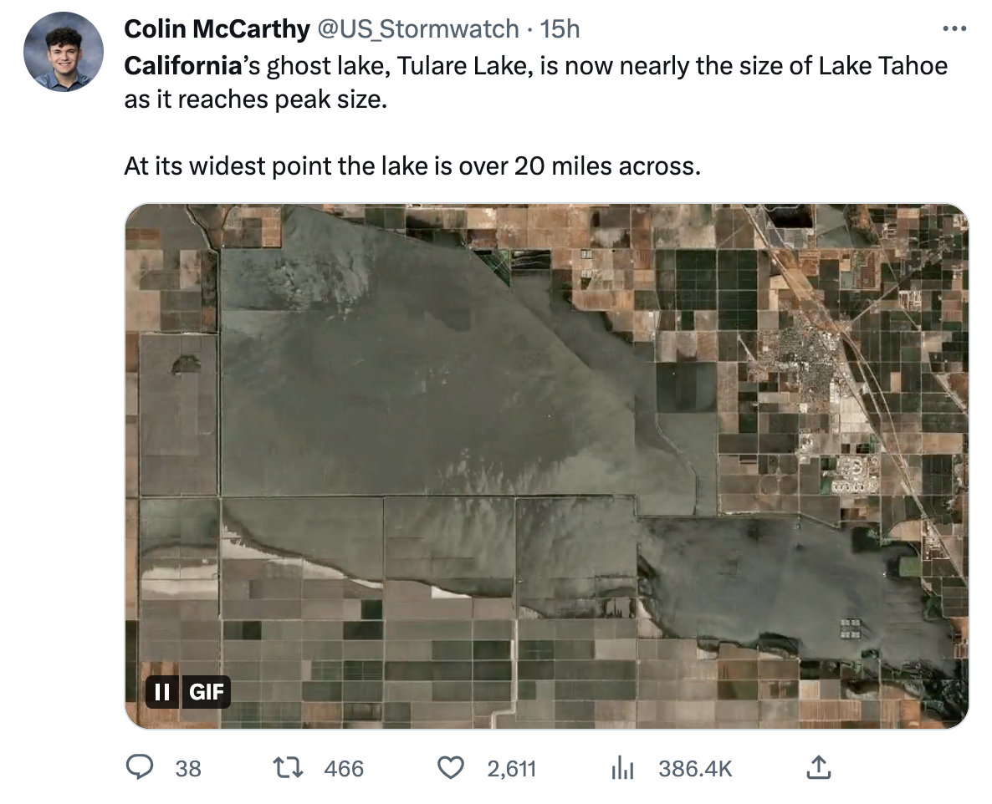The height and width of the screenshot is (804, 992).
Task: Open Colin McCarthy's profile picture
Action: point(64,53)
